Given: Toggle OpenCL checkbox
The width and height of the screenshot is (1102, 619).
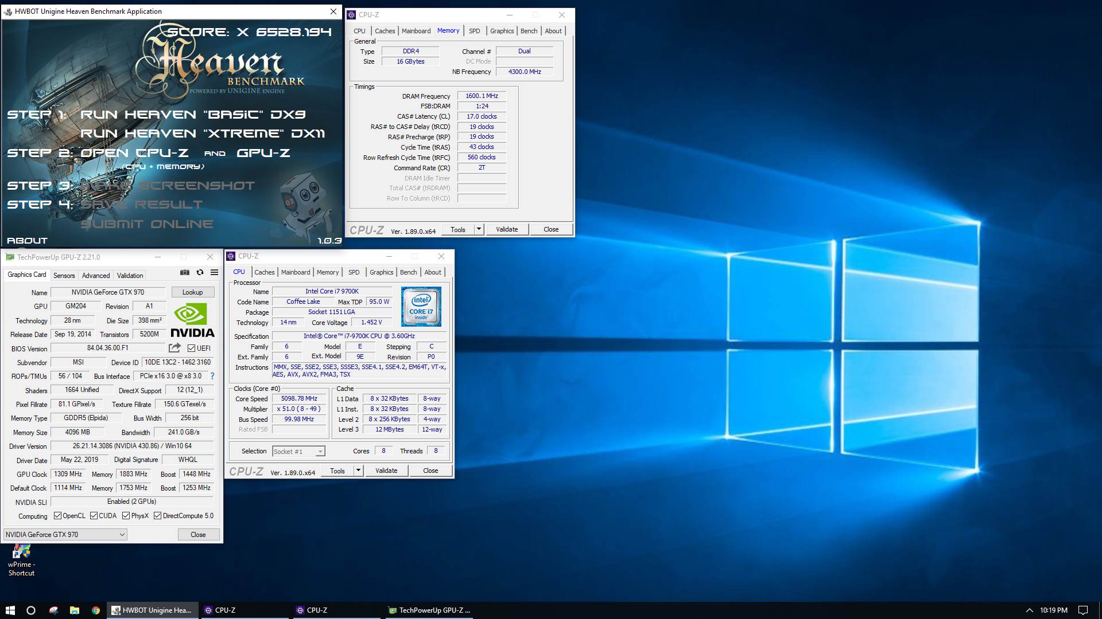Looking at the screenshot, I should (57, 516).
